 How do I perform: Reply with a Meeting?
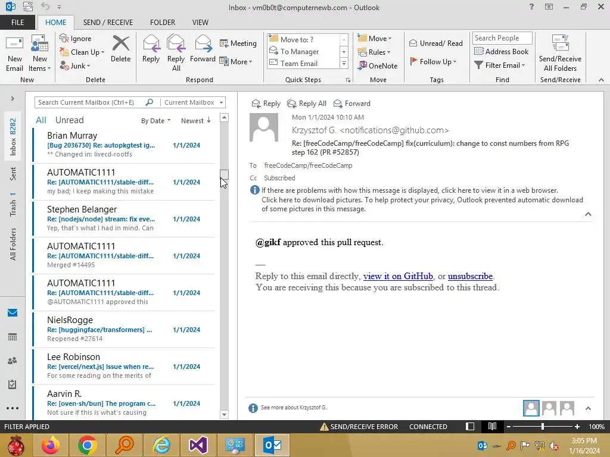click(x=238, y=43)
